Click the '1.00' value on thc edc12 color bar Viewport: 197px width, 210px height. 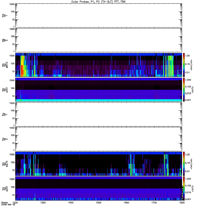(188, 155)
